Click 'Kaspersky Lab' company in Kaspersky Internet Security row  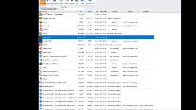114,71
